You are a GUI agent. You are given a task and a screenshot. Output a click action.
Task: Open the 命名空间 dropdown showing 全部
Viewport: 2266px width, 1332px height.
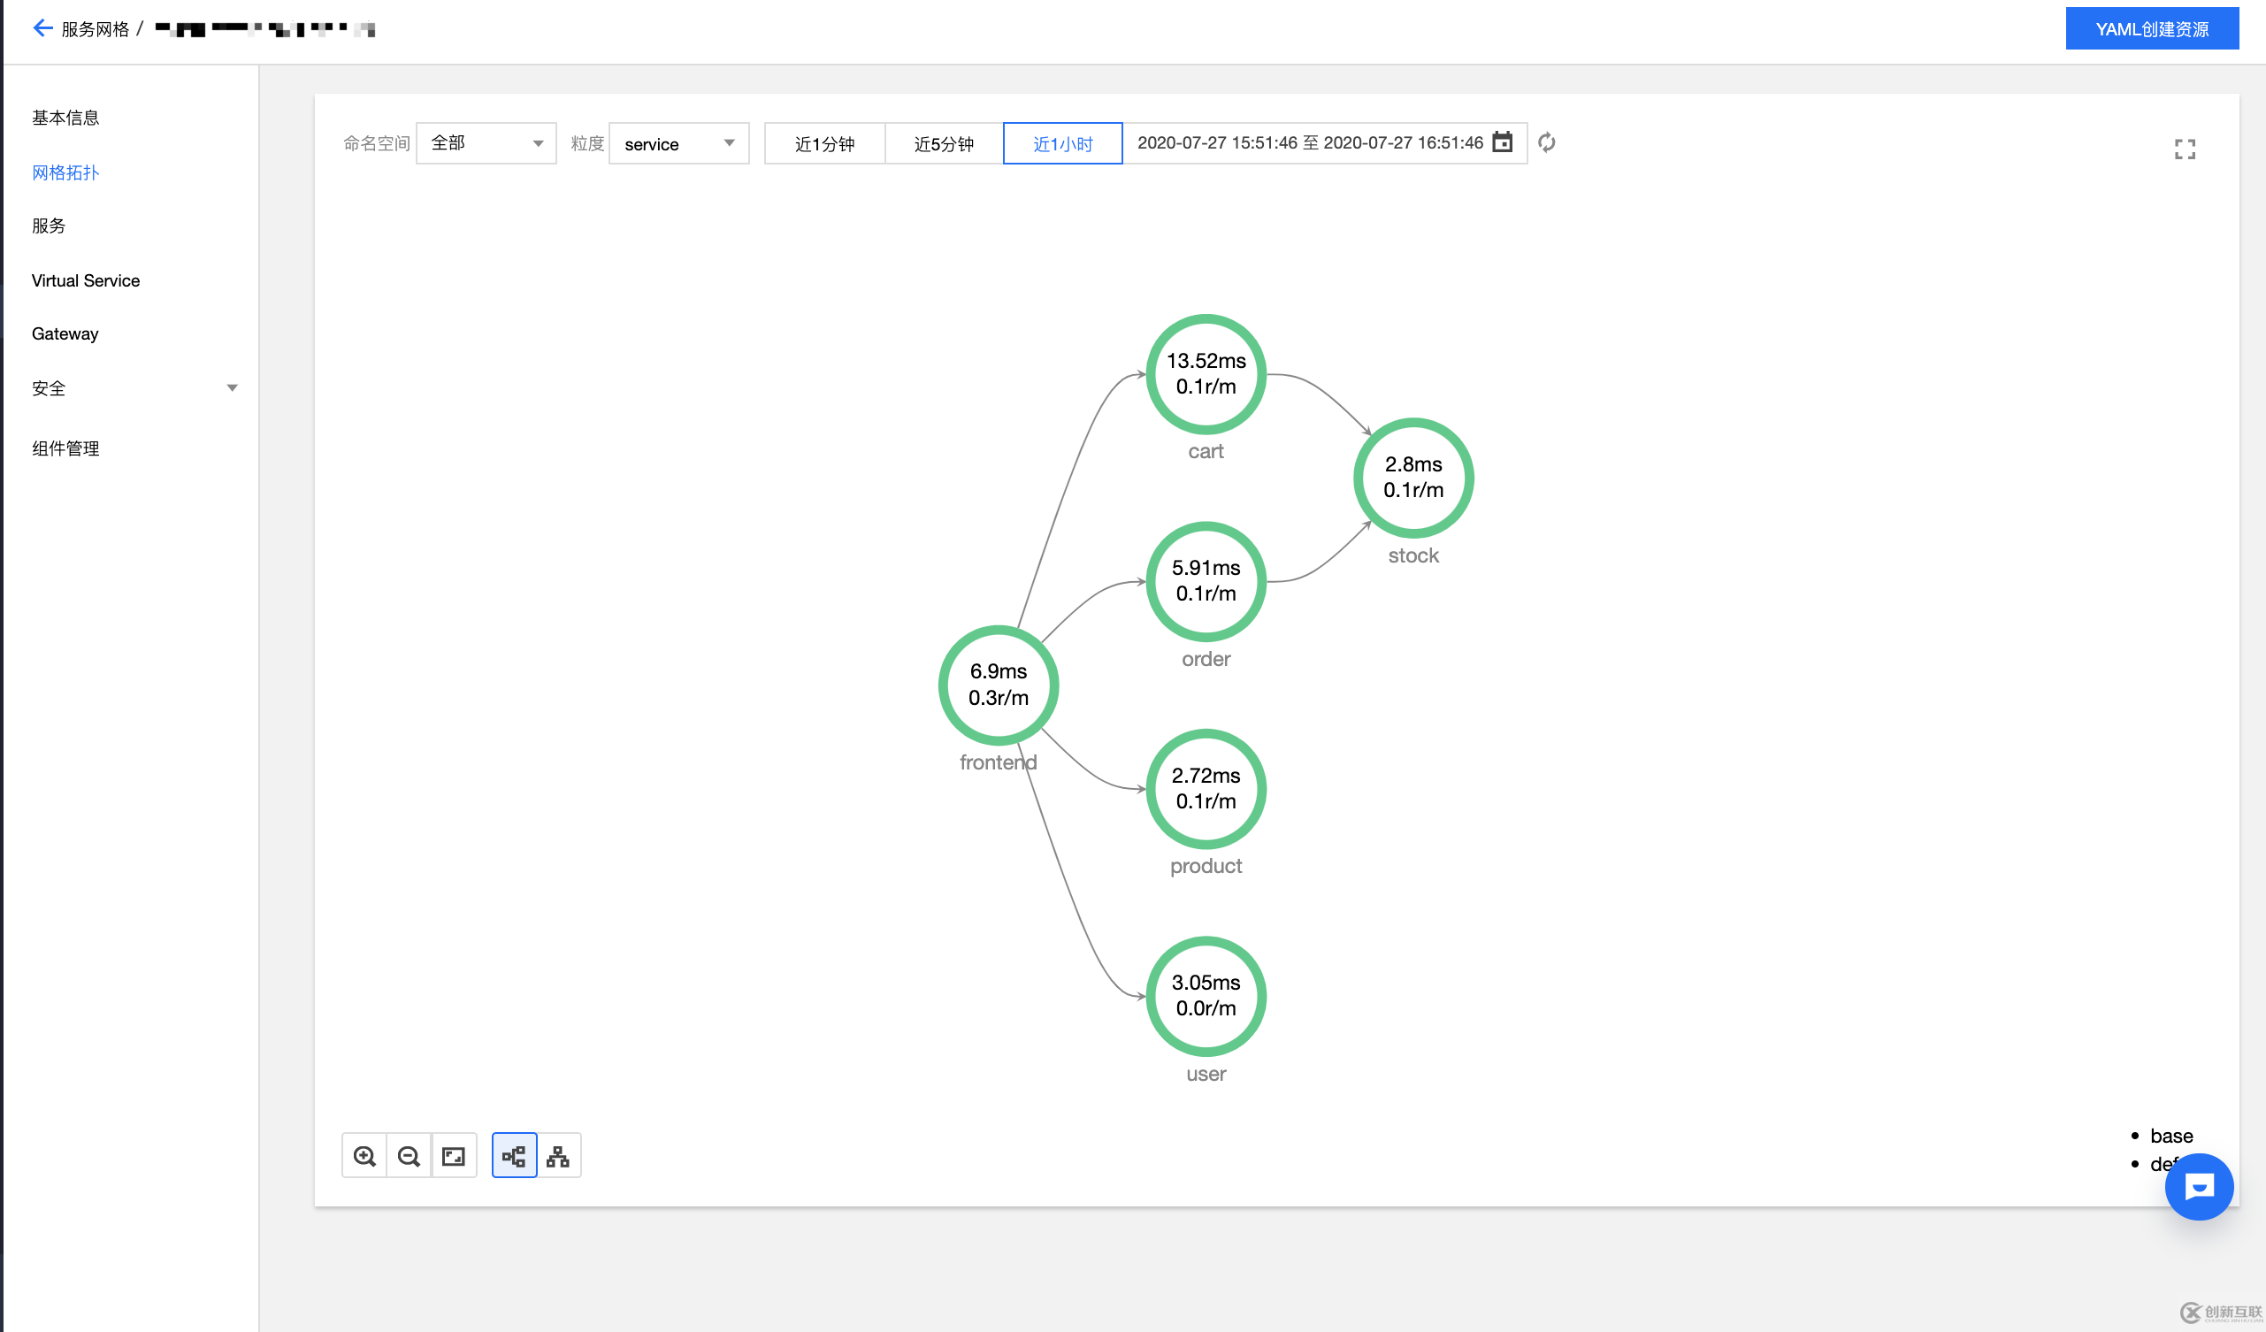coord(486,143)
